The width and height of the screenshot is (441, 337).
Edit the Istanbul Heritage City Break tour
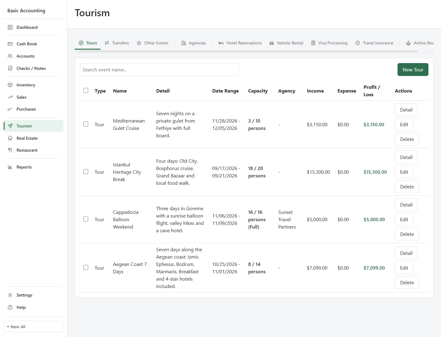tap(404, 172)
